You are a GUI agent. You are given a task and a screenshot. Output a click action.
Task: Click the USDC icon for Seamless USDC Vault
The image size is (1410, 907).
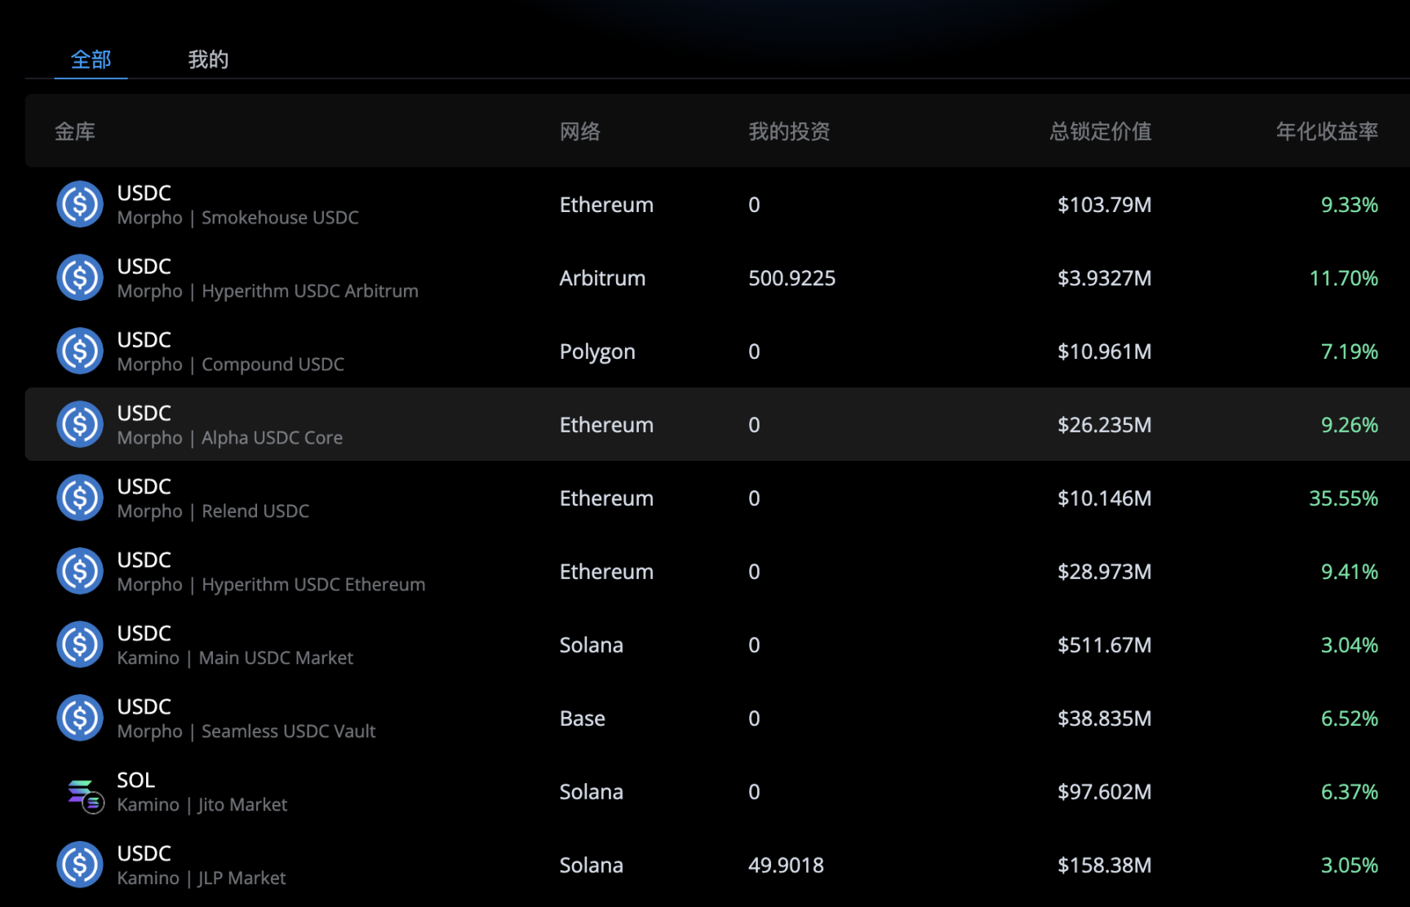pos(80,718)
